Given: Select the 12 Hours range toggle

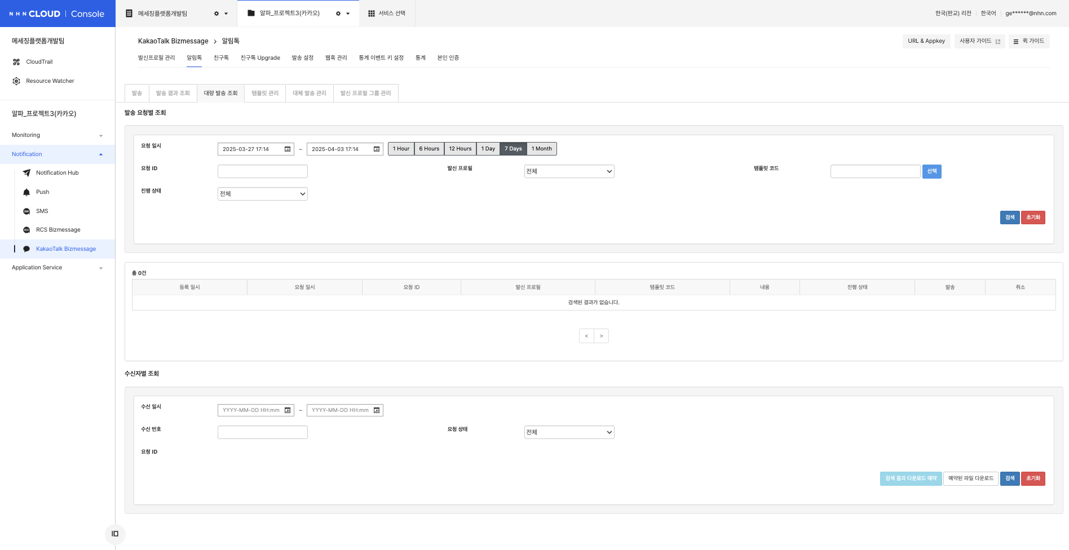Looking at the screenshot, I should (x=460, y=149).
